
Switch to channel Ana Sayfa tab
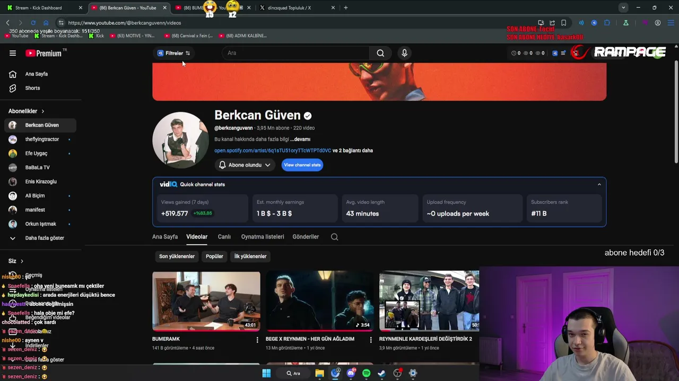point(165,237)
